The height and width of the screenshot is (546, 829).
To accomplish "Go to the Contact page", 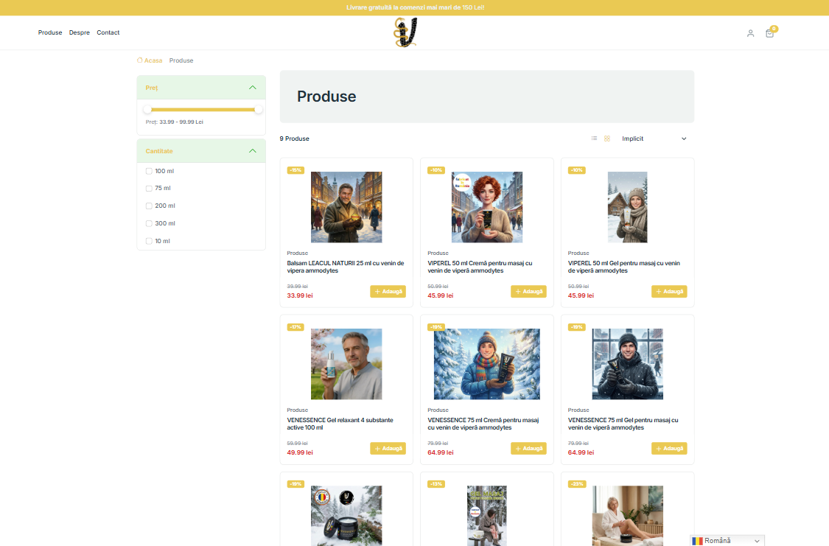I will [x=108, y=32].
